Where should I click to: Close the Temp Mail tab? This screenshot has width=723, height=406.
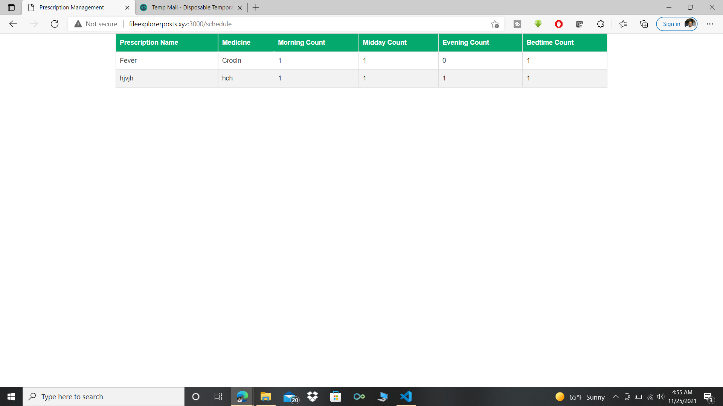[240, 8]
